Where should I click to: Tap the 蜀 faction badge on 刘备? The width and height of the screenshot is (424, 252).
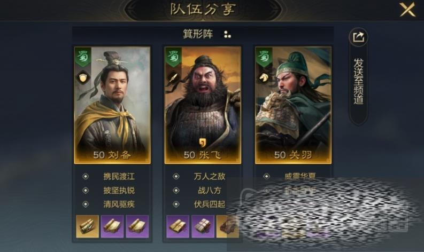[83, 57]
